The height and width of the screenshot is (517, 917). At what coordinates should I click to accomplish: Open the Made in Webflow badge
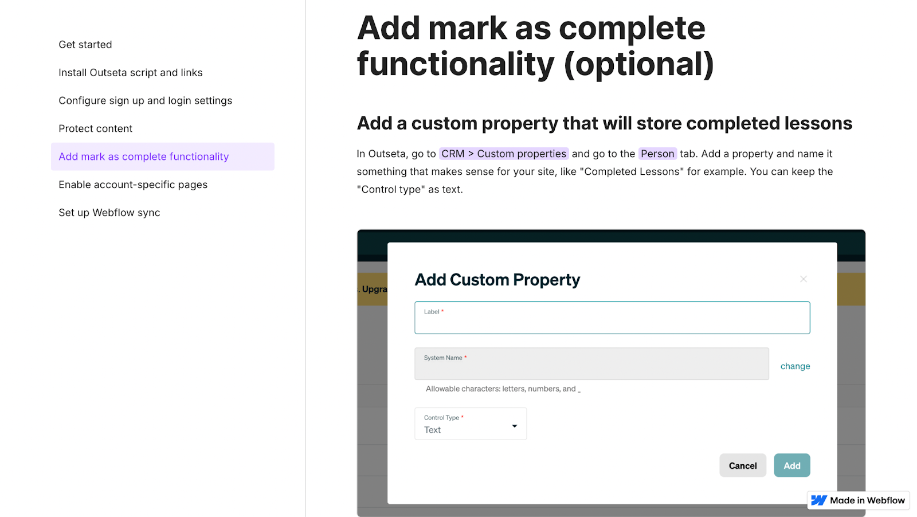(858, 500)
